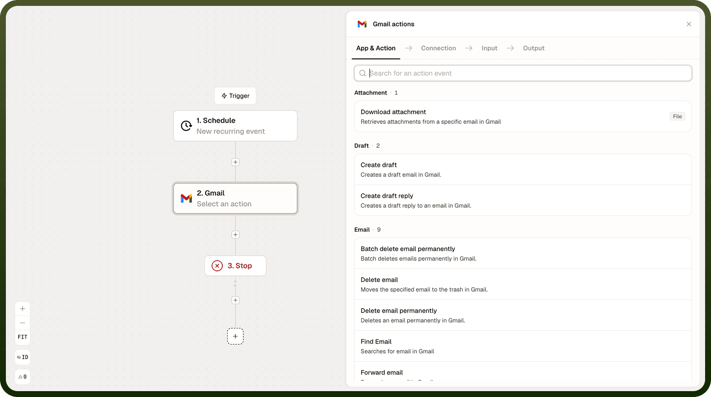Select Delete email permanently action
711x397 pixels.
coord(523,315)
